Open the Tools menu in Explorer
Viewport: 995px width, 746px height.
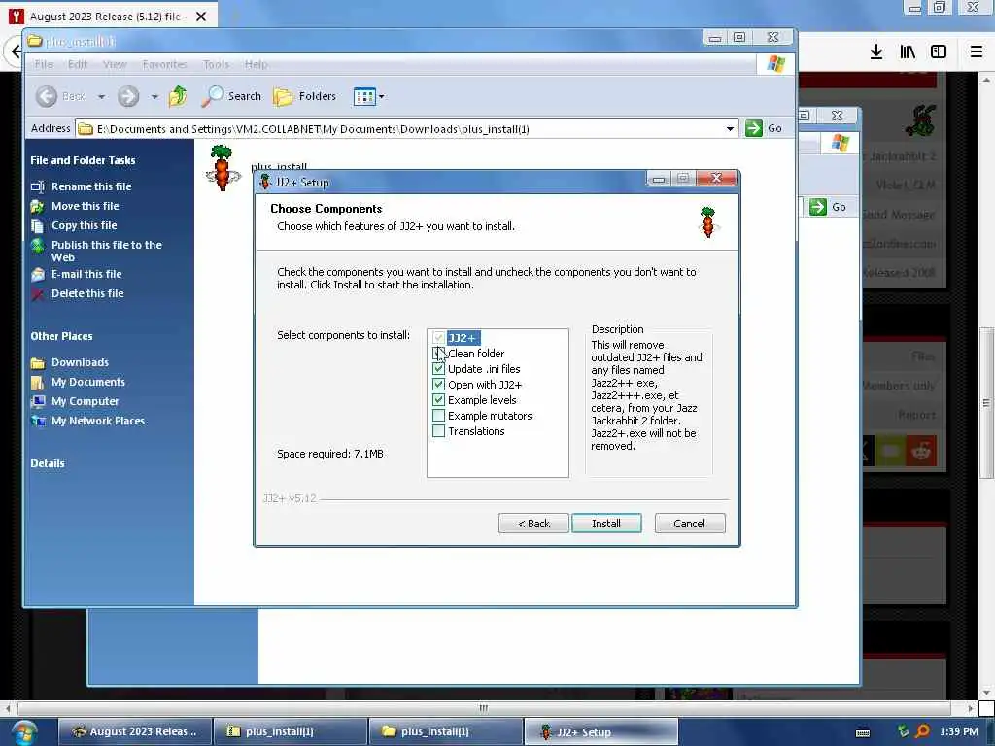pyautogui.click(x=216, y=64)
